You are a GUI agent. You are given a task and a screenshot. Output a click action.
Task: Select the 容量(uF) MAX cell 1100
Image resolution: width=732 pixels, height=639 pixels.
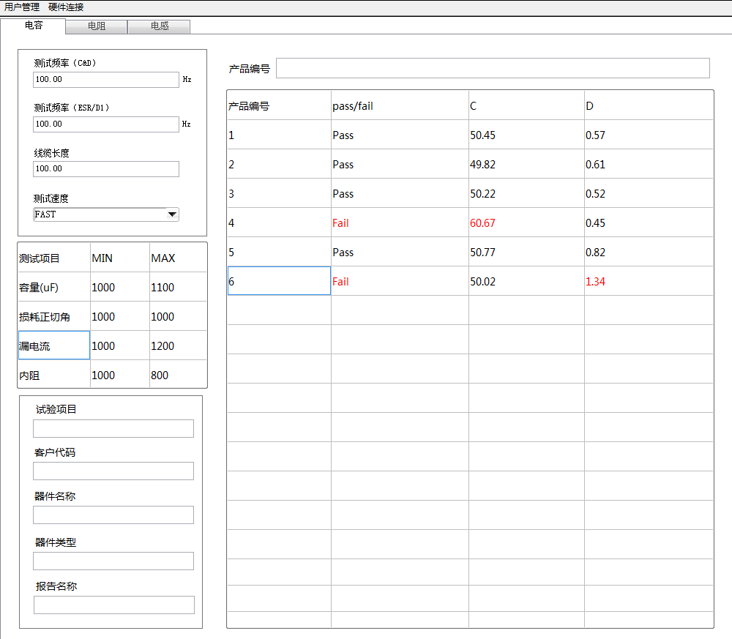click(178, 287)
